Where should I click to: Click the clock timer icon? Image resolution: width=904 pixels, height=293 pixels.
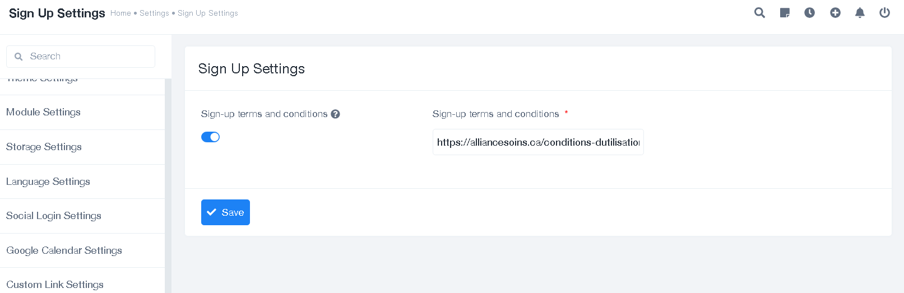(x=809, y=12)
